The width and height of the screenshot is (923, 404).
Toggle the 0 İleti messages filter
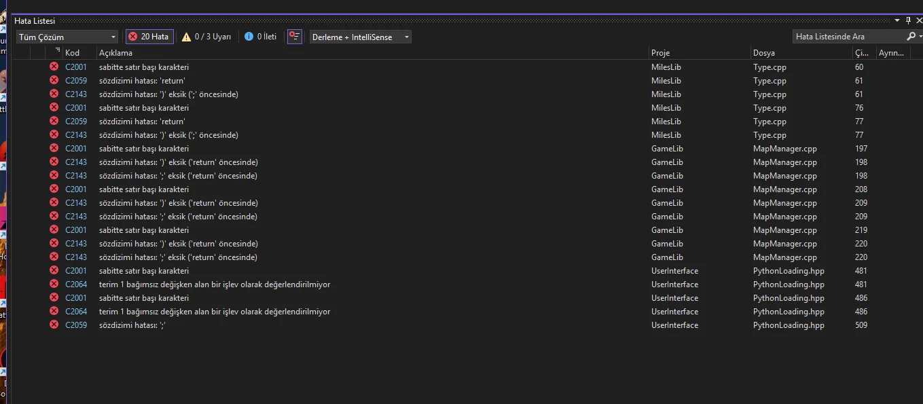[261, 37]
